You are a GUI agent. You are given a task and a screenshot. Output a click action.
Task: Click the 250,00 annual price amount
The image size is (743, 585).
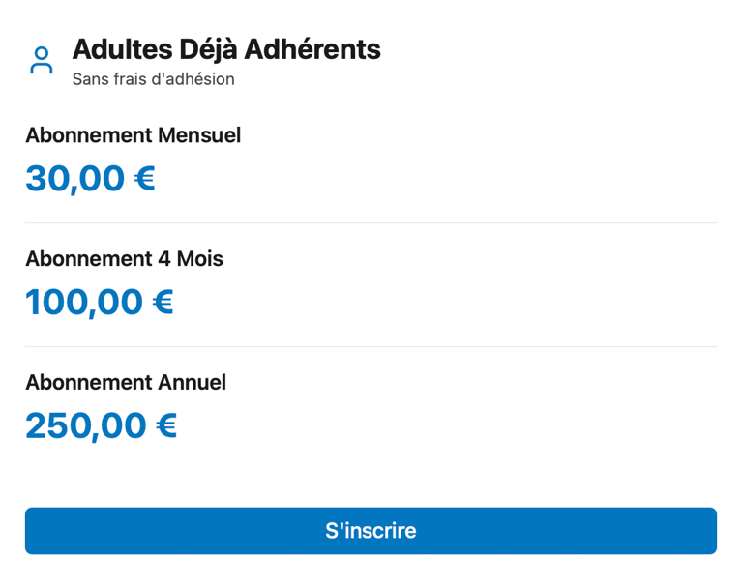click(x=86, y=426)
